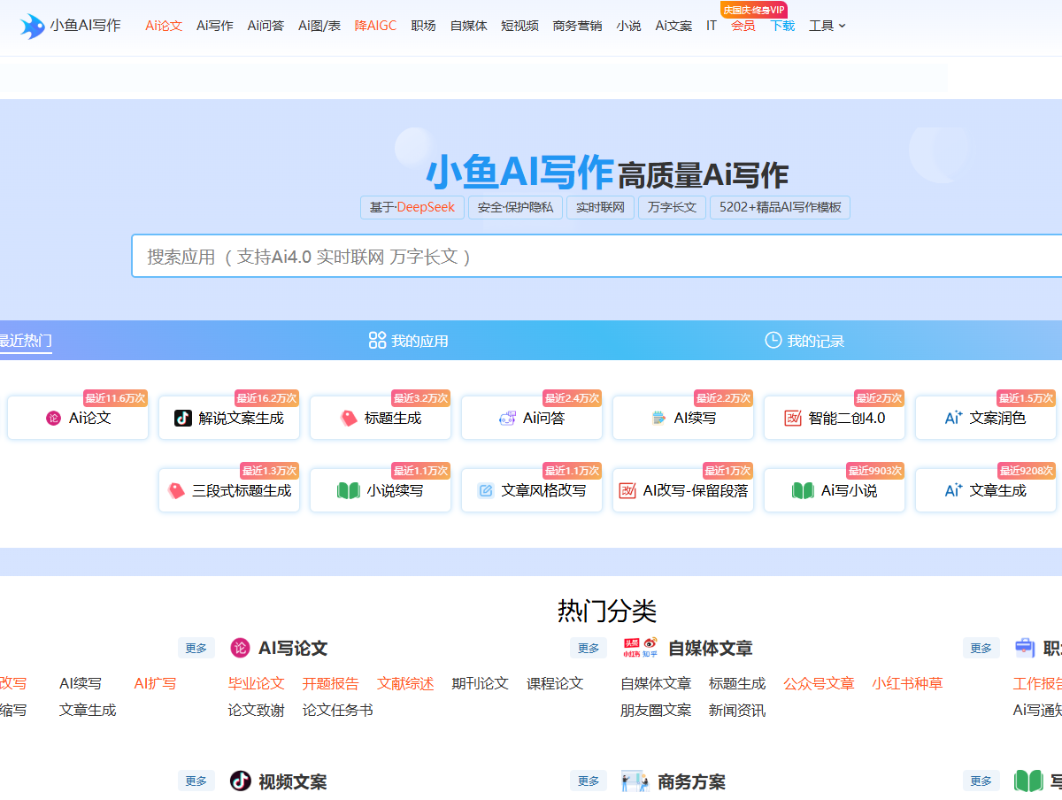Expand the 工具 dropdown menu
1062x800 pixels.
tap(827, 26)
